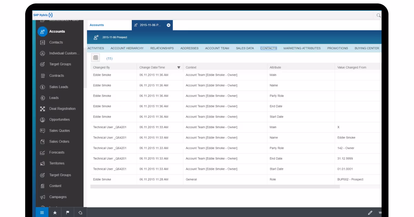Open the hamburger menu bottom left
This screenshot has width=414, height=217.
click(41, 213)
